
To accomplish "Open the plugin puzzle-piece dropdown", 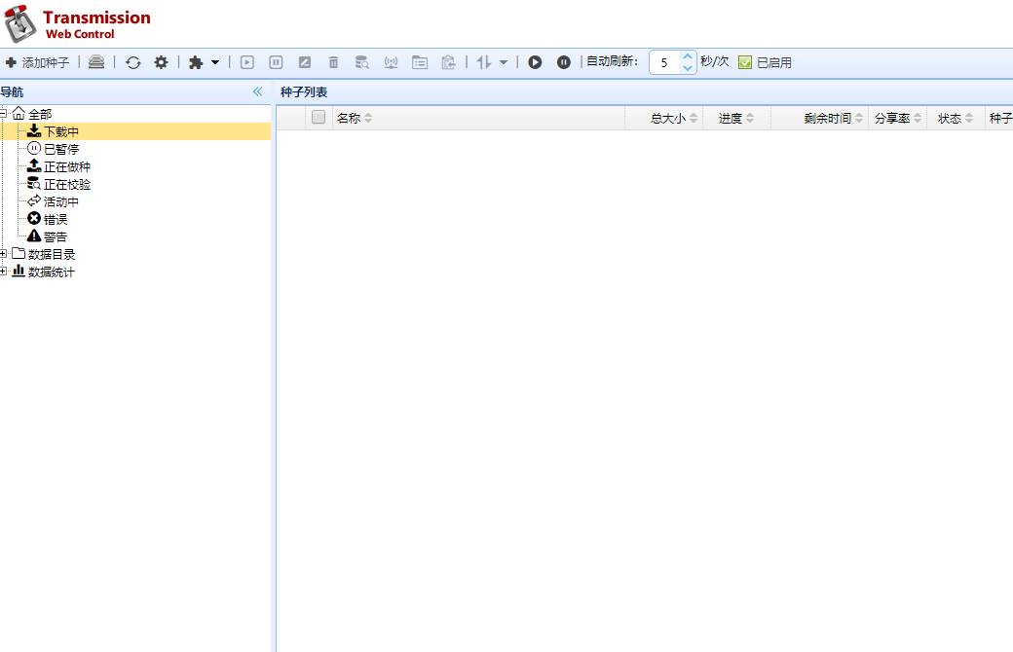I will pyautogui.click(x=204, y=62).
